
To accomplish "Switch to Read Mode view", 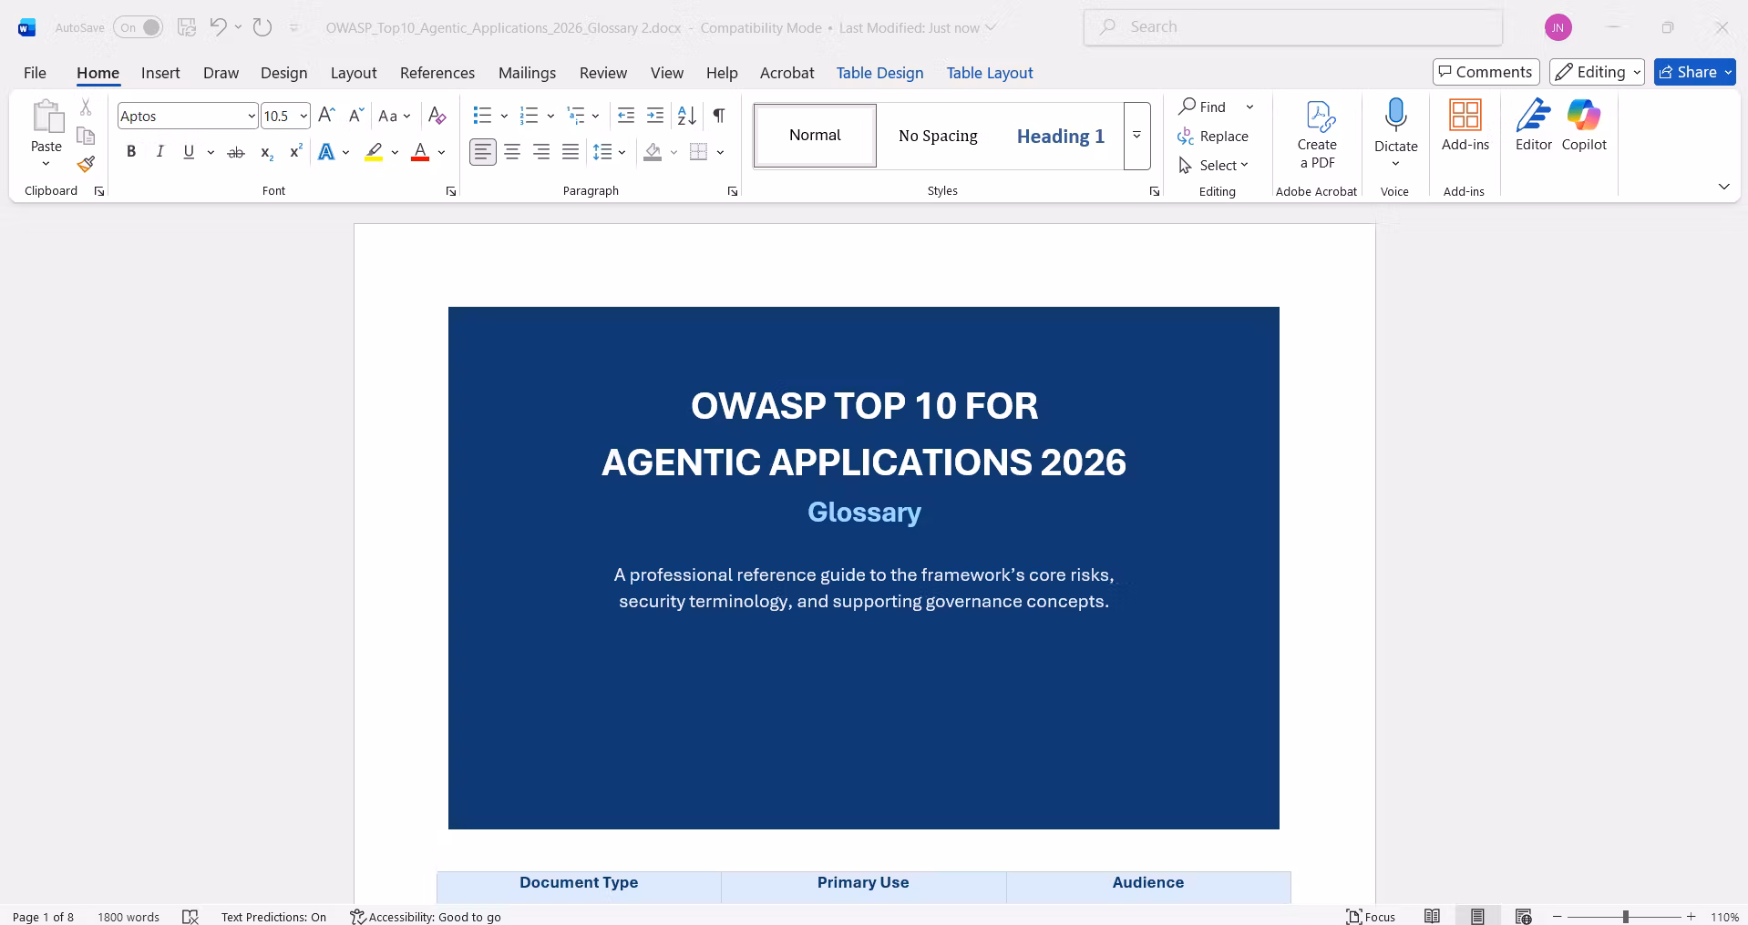I will [x=1433, y=917].
